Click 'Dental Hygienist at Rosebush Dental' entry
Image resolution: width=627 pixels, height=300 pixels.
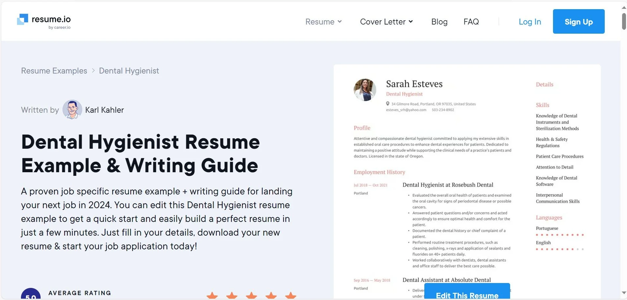(x=448, y=185)
